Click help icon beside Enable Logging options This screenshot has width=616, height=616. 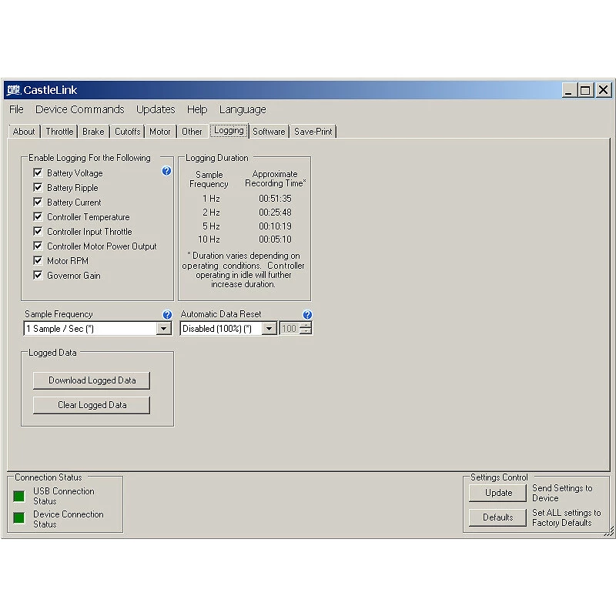click(166, 172)
